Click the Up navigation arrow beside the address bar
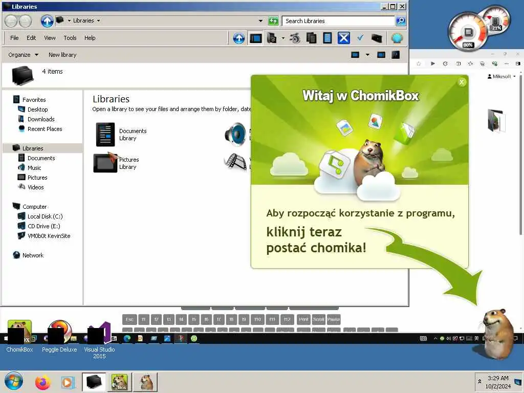This screenshot has height=393, width=524. click(x=47, y=21)
